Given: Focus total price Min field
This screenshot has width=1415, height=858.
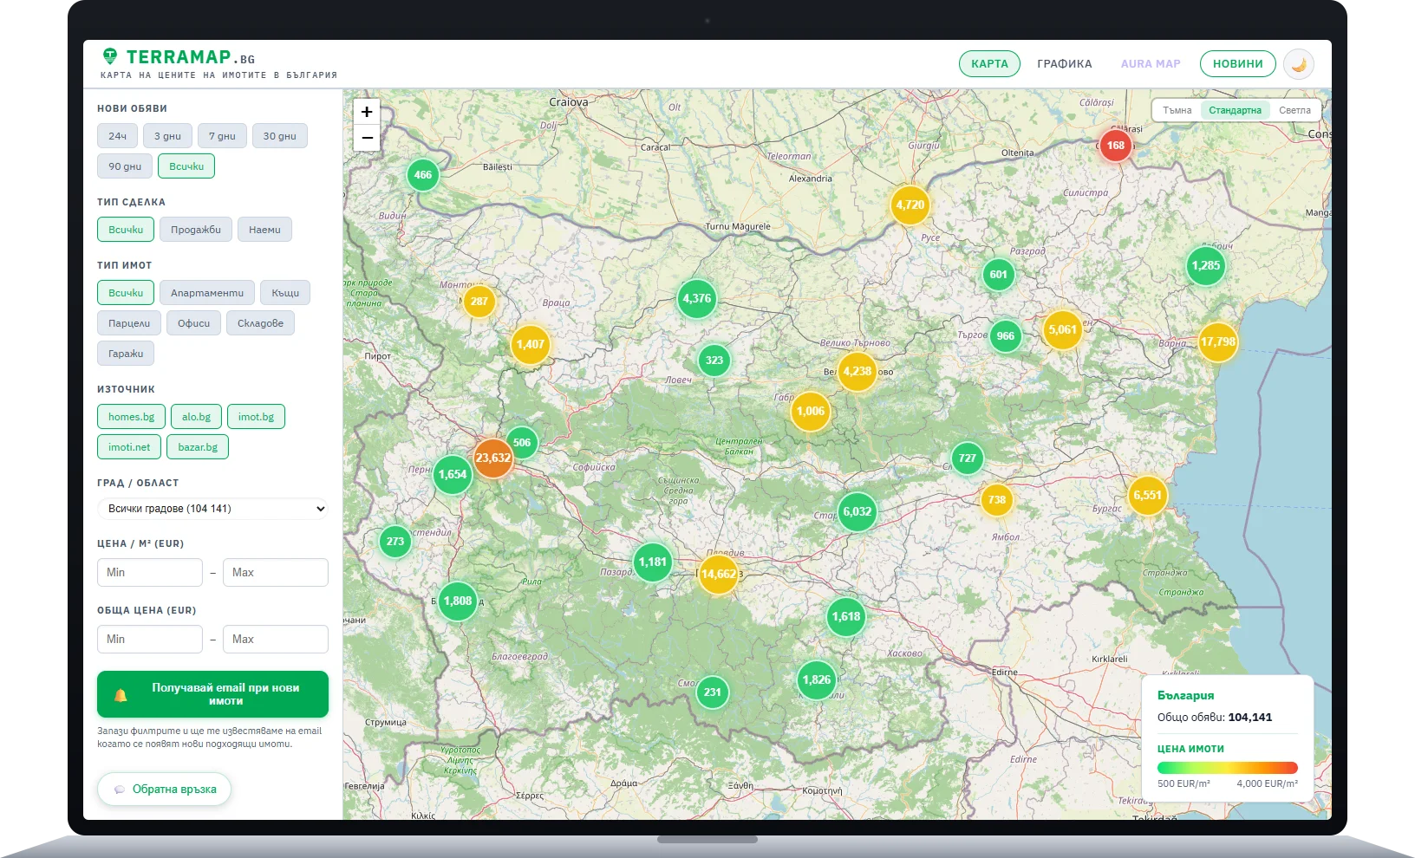Looking at the screenshot, I should pyautogui.click(x=150, y=640).
